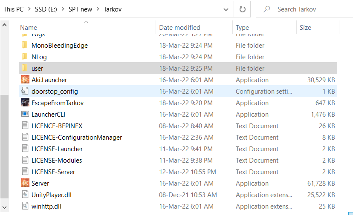
Task: Sort files by Size column
Action: pyautogui.click(x=305, y=27)
